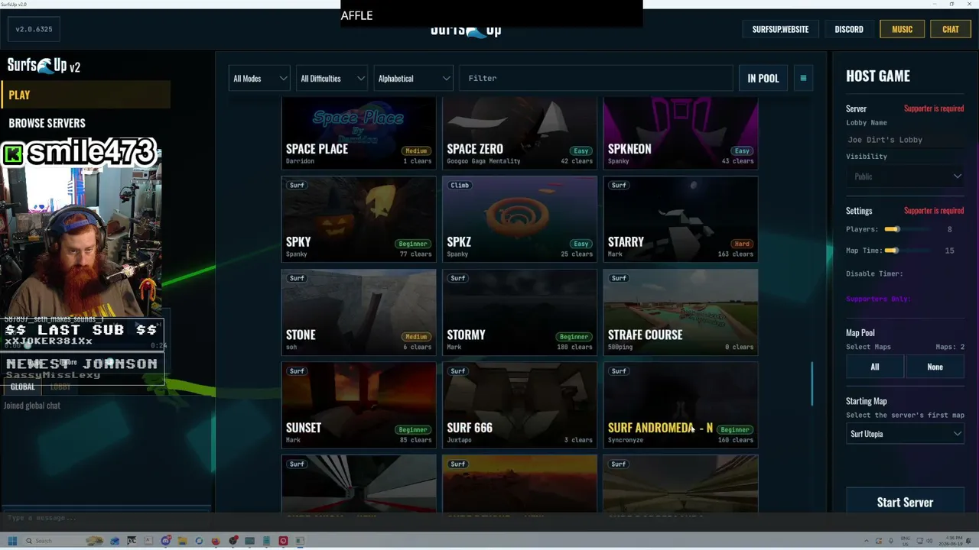Select the SPACE PLACE map card
This screenshot has width=979, height=550.
(x=359, y=133)
